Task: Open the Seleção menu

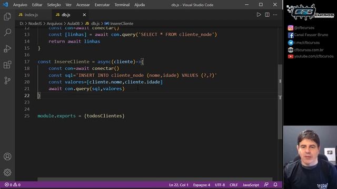Action: coord(54,5)
